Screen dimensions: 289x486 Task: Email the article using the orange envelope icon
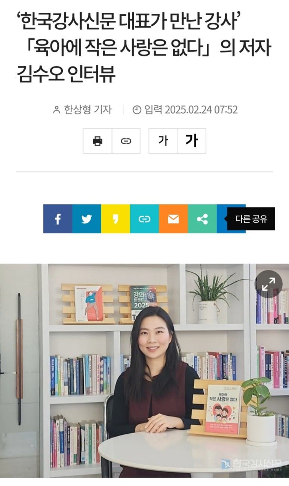coord(173,219)
